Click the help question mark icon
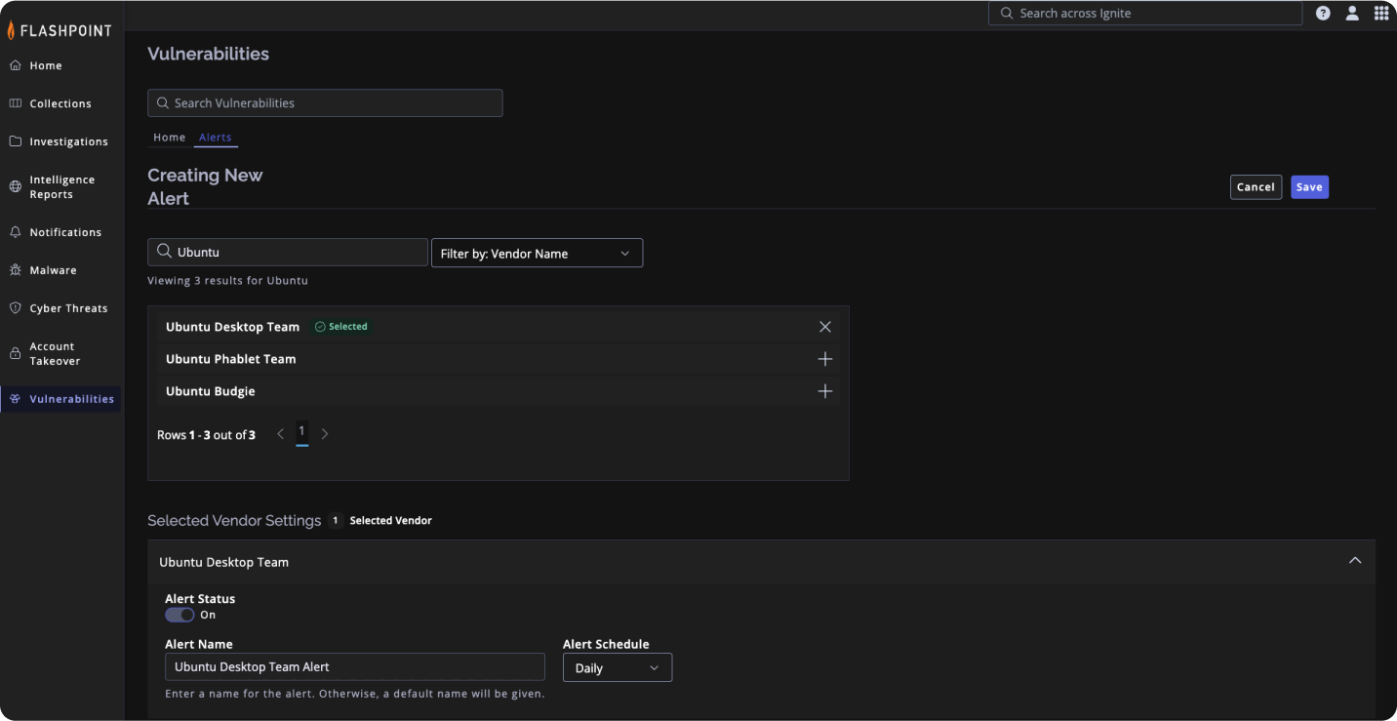Viewport: 1397px width, 721px height. (x=1323, y=13)
